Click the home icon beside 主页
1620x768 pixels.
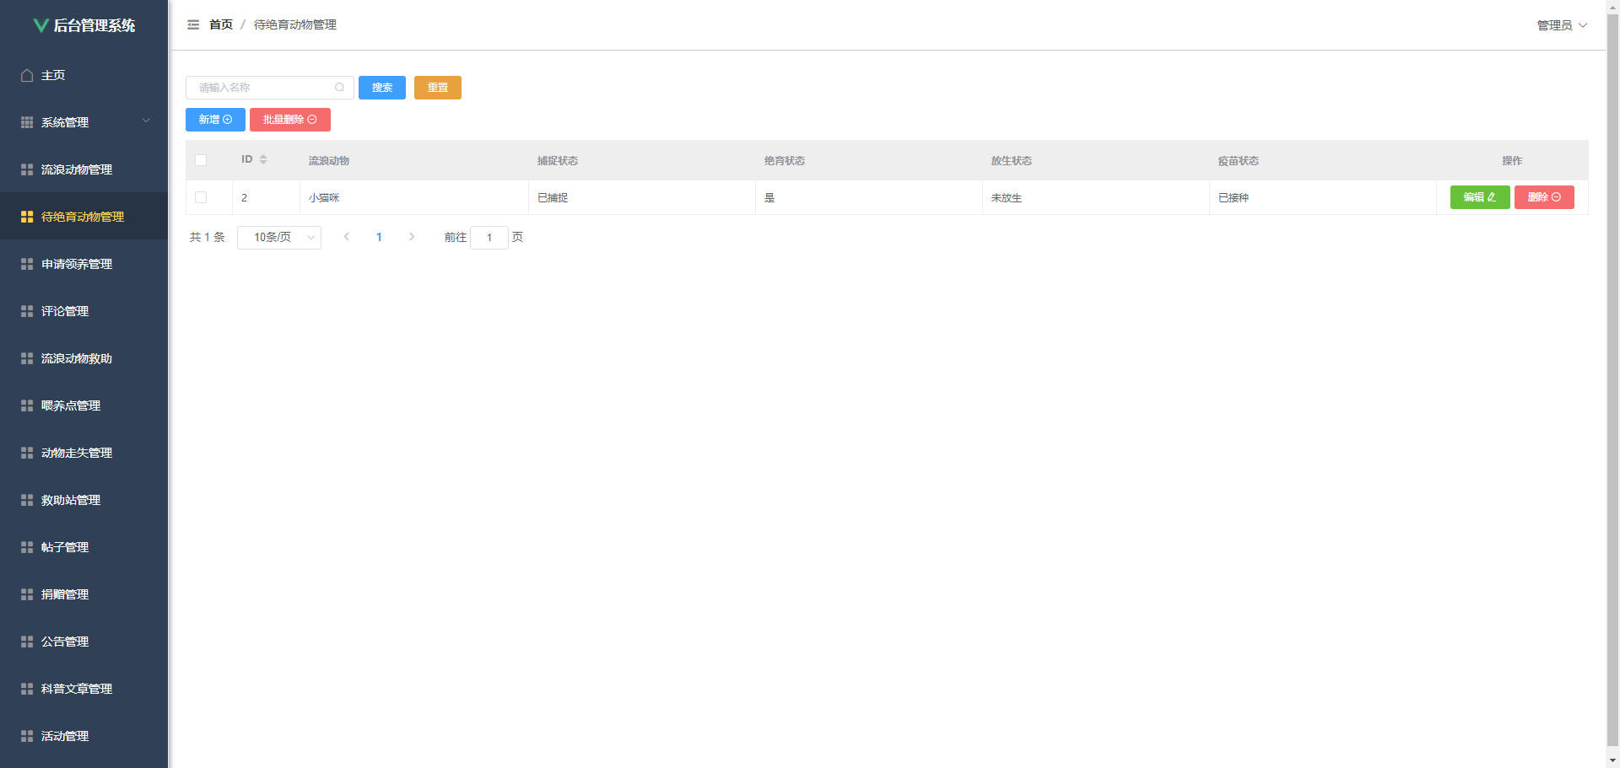pos(27,76)
